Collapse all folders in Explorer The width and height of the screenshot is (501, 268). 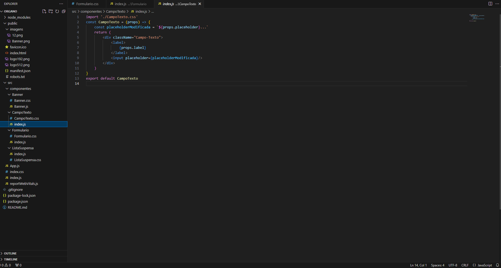tap(64, 11)
